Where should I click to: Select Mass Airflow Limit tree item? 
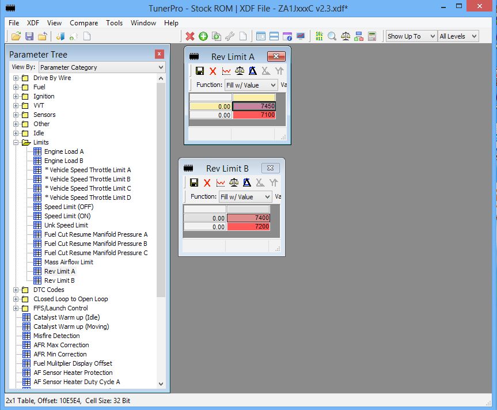click(69, 263)
